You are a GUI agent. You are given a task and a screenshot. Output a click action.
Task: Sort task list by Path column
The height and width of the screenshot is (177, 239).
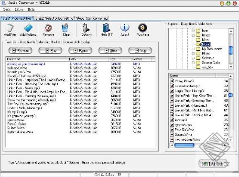click(88, 59)
